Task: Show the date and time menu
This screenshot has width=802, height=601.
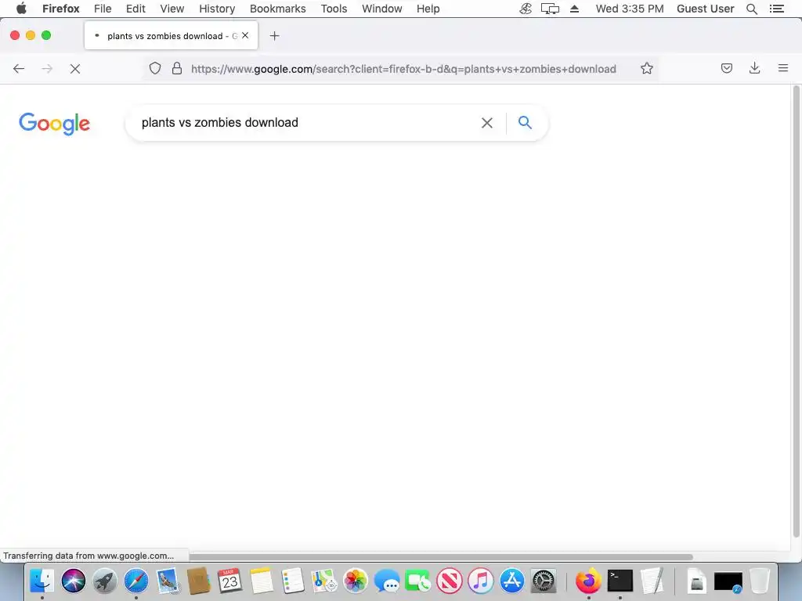Action: click(x=630, y=9)
